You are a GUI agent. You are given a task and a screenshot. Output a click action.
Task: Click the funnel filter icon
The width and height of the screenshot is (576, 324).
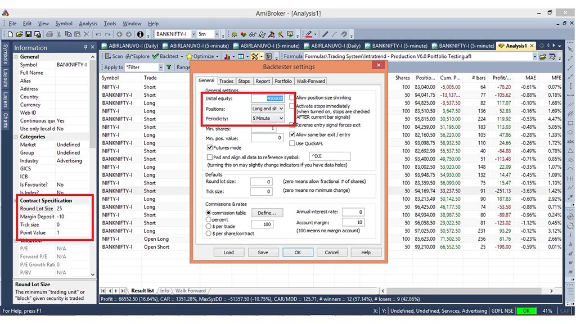click(169, 67)
